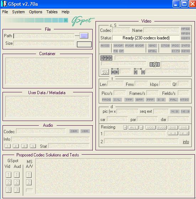Select audio stream button 3
The image size is (196, 199).
click(24, 146)
